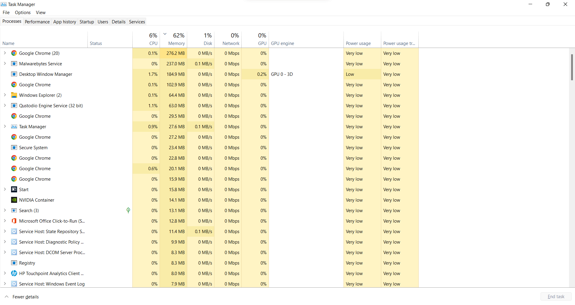Click the Chrome icon in the 102.9 MB row

[x=14, y=85]
